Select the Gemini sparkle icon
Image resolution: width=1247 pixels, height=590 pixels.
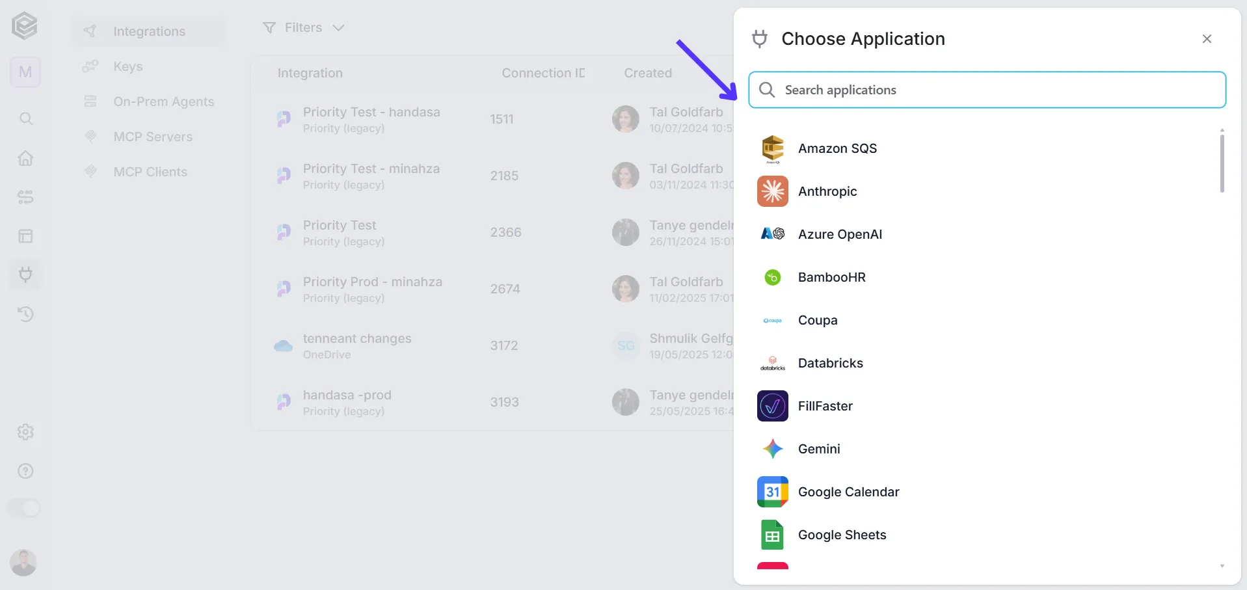[x=773, y=449]
